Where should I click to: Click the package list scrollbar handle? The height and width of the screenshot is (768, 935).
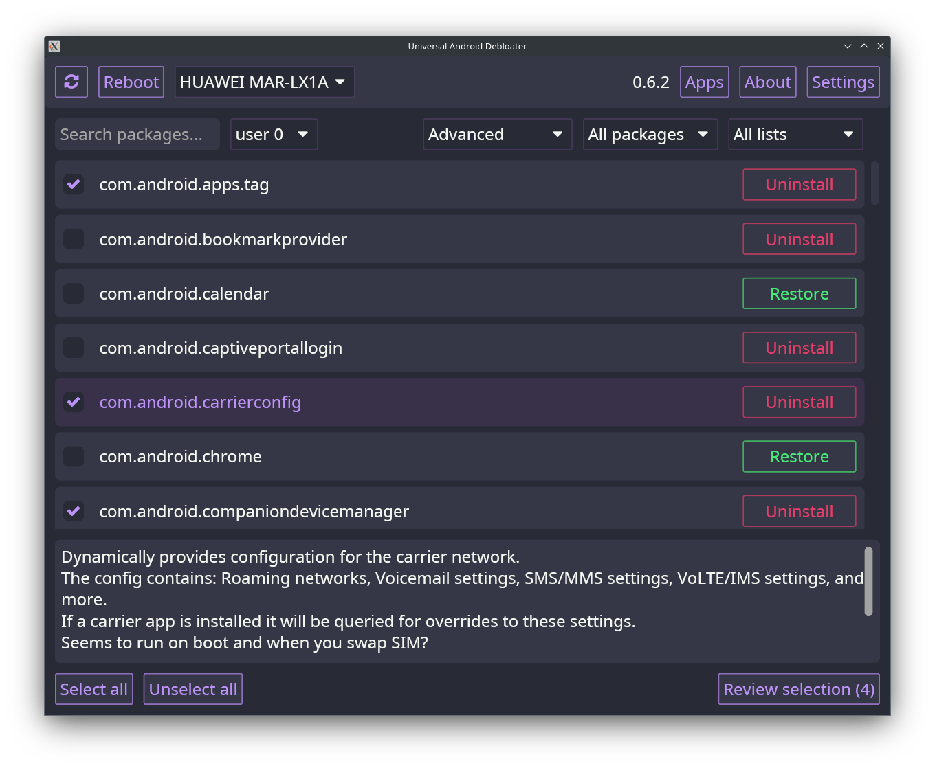tap(874, 183)
